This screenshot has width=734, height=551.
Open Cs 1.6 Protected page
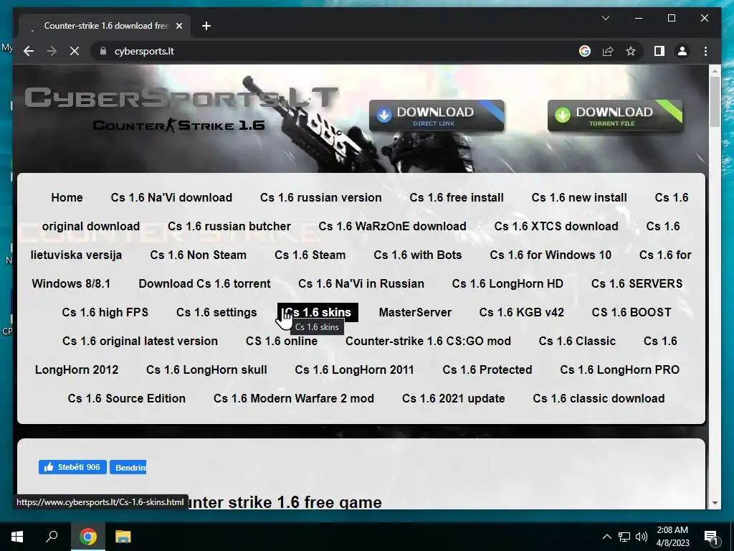pos(487,369)
